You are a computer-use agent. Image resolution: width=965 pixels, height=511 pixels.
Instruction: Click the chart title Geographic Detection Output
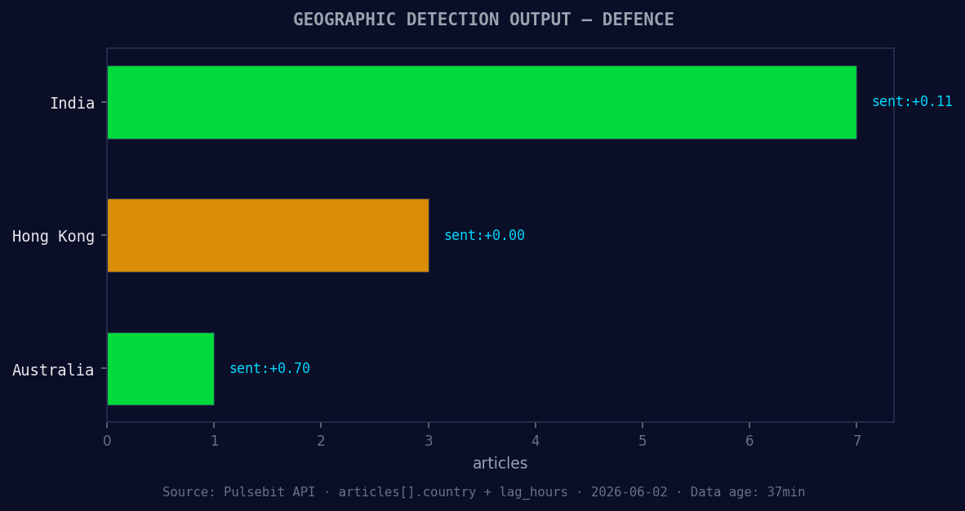484,20
